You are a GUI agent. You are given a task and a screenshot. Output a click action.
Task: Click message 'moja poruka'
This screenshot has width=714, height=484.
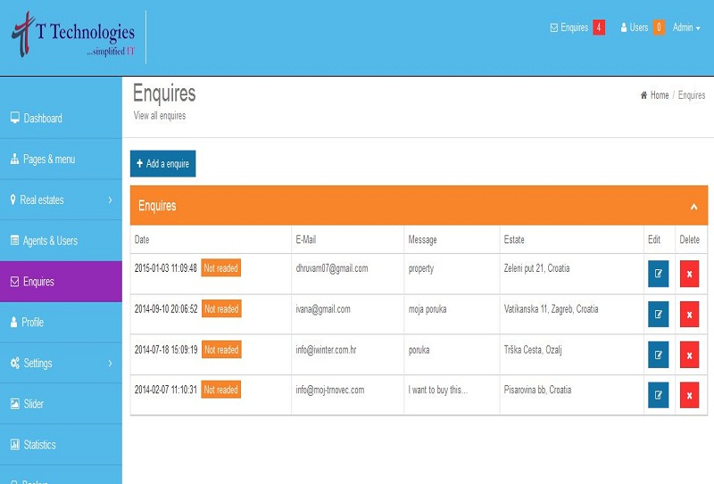click(428, 309)
